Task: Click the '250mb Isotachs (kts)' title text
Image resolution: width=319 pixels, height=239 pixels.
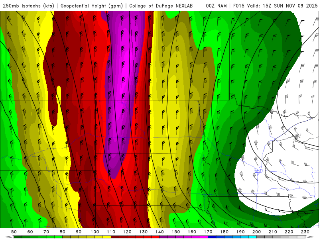Action: (28, 6)
